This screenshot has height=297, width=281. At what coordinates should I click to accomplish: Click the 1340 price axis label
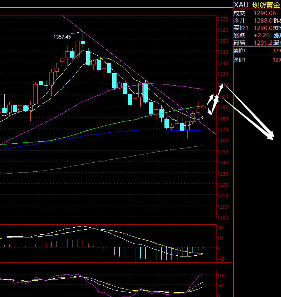223,52
